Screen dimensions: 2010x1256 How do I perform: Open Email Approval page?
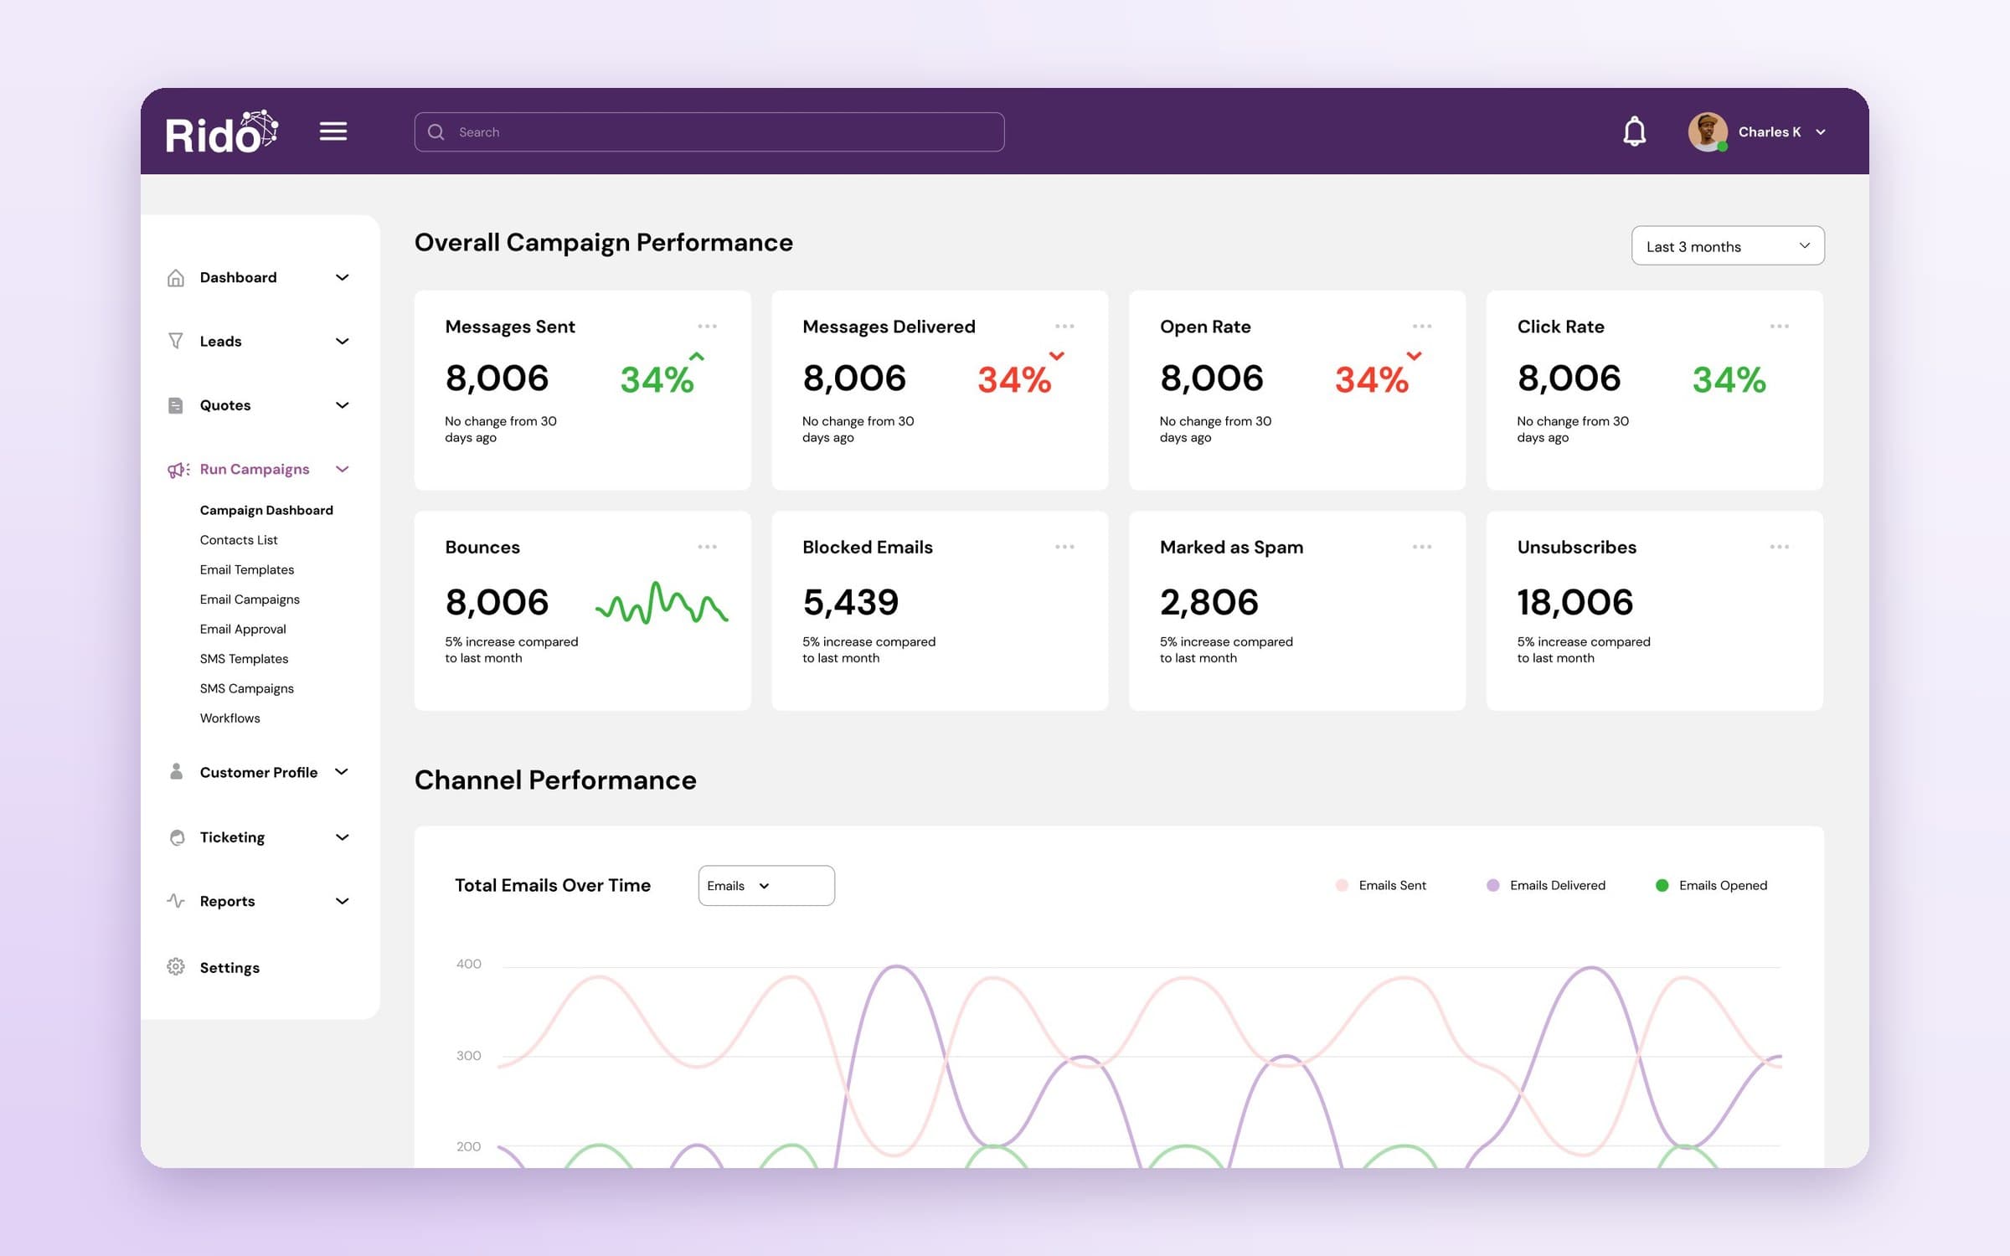pyautogui.click(x=243, y=629)
